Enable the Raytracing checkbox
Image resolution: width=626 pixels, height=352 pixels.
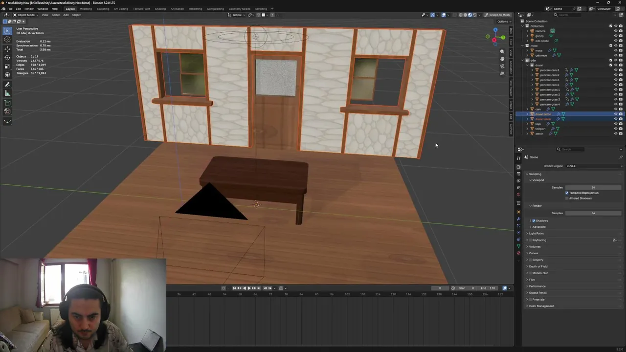(530, 240)
